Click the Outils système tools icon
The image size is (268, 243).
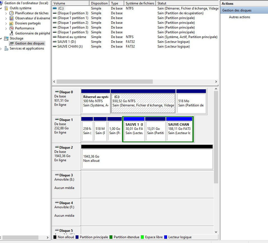tap(6, 8)
